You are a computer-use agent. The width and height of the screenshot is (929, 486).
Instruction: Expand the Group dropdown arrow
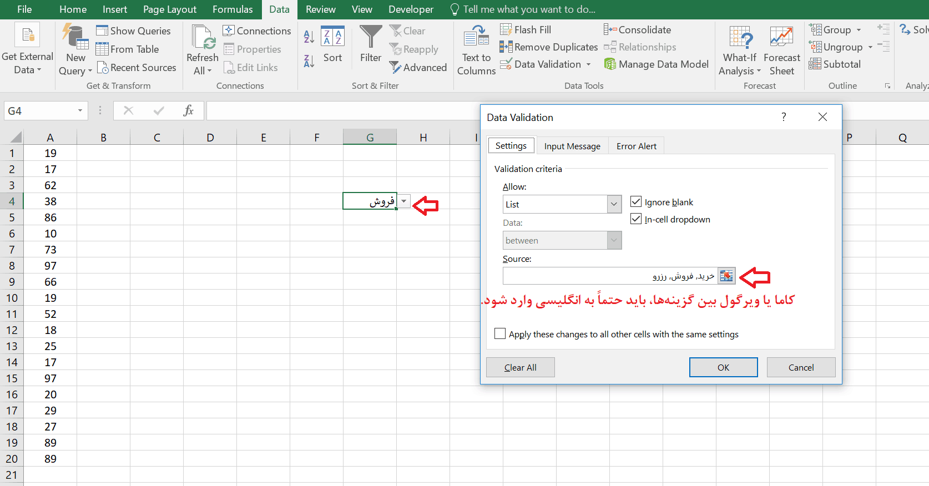click(x=859, y=30)
